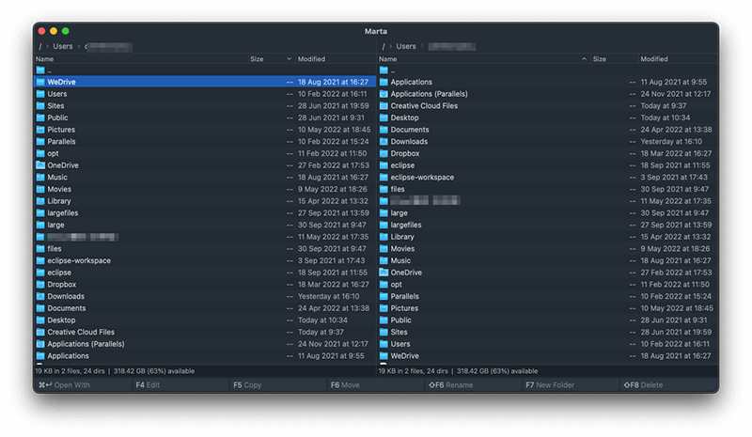Screen dimensions: 752x437
Task: Click the Dropbox folder icon in right pane
Action: (x=384, y=153)
